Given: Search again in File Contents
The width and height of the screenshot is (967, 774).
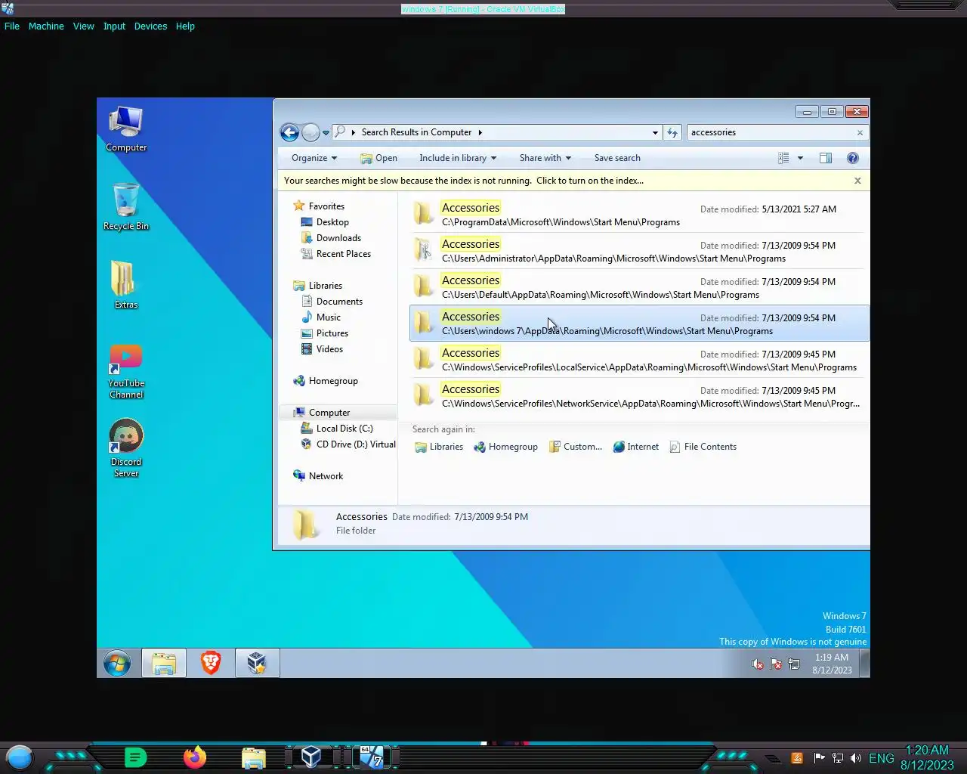Looking at the screenshot, I should pos(703,447).
